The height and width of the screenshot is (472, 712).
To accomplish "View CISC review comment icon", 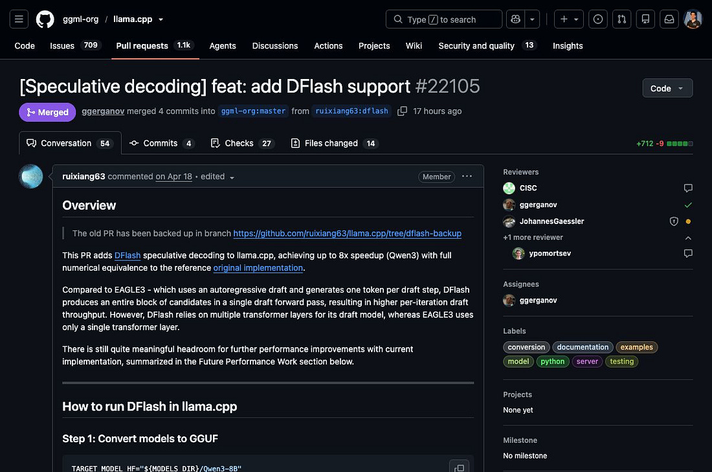I will 688,188.
